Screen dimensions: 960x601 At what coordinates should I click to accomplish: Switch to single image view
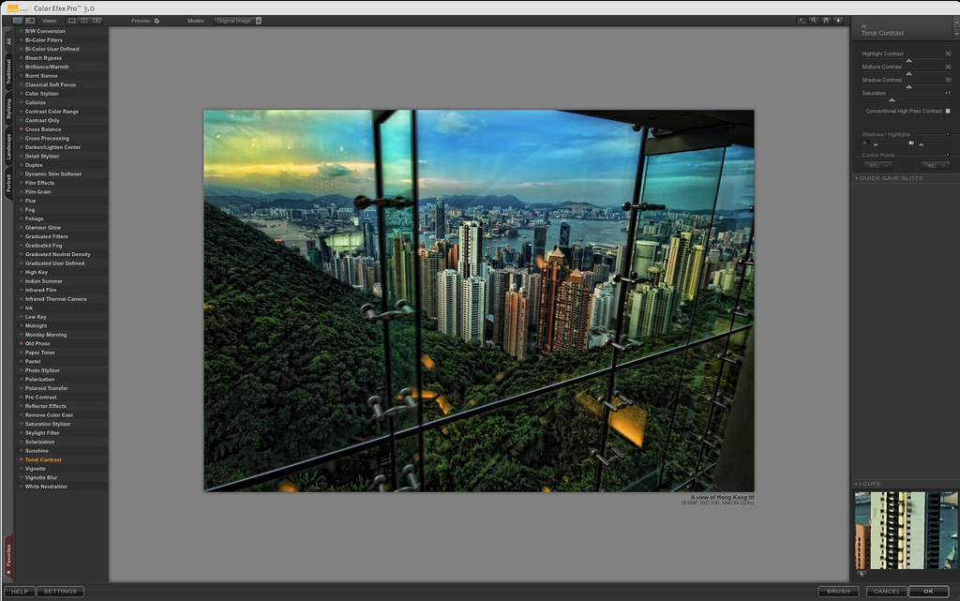[72, 20]
